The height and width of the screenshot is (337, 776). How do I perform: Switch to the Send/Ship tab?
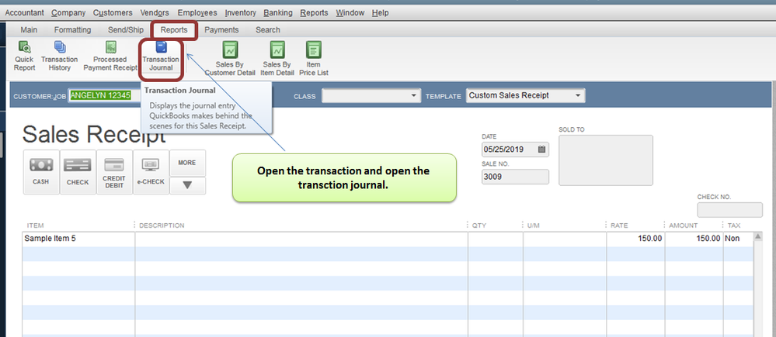[126, 30]
